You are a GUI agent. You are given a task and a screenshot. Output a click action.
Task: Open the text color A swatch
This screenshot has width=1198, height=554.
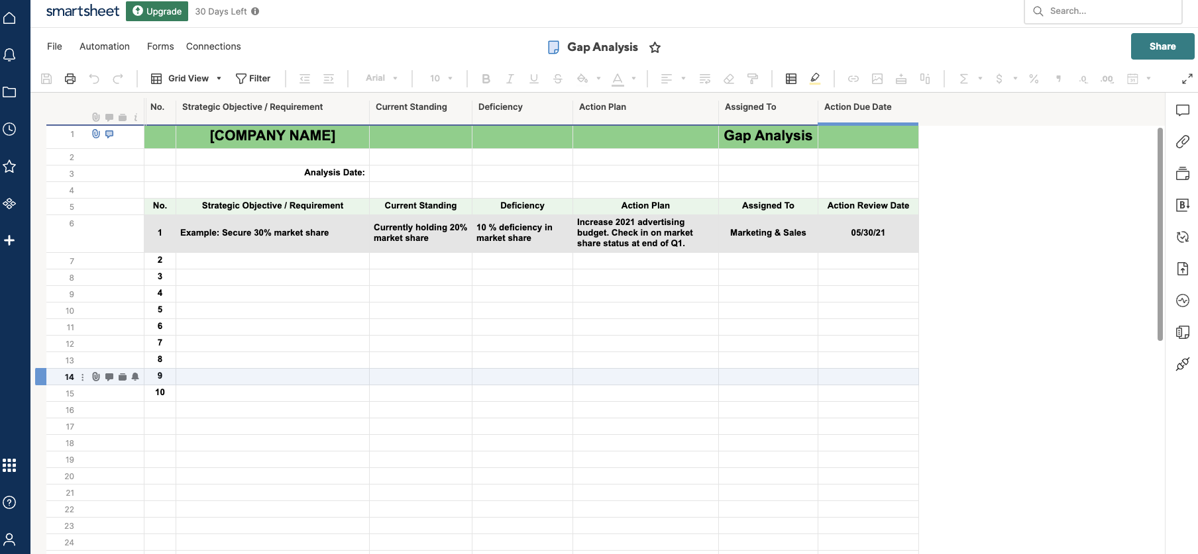point(618,79)
